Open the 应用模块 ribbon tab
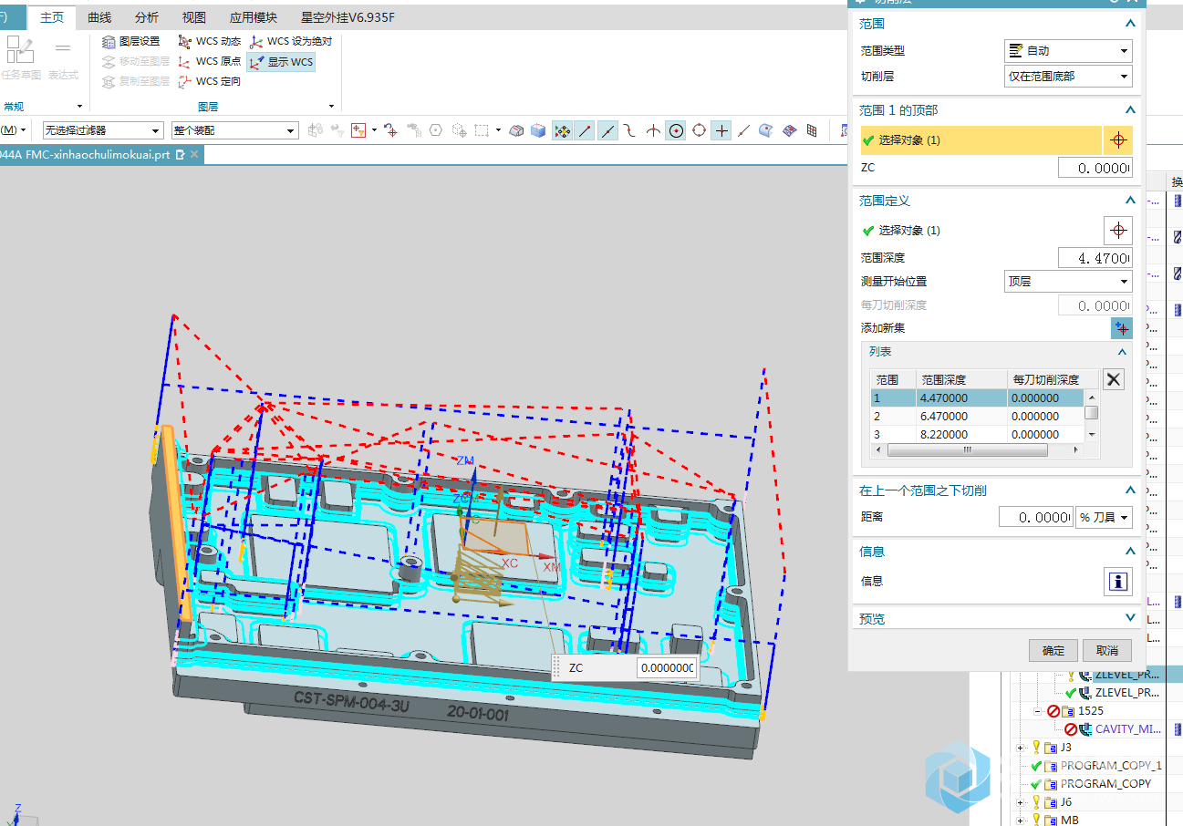 254,17
